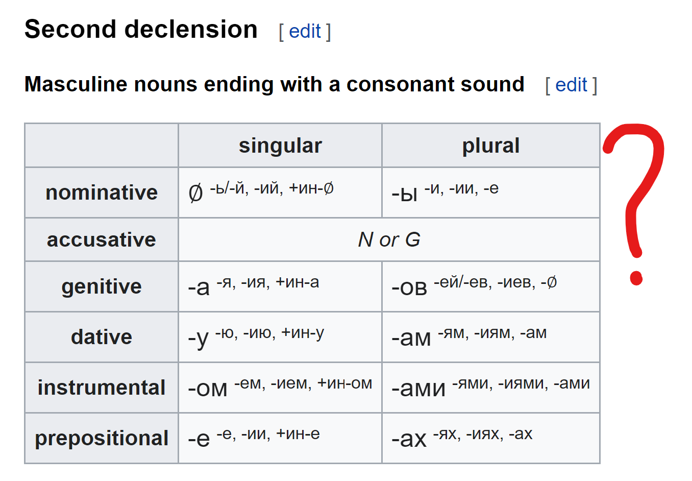
Task: Click the dative singular -у ending cell
Action: [280, 337]
